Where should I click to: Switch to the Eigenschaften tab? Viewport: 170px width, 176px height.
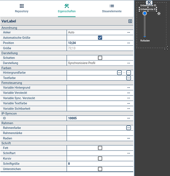(67, 8)
